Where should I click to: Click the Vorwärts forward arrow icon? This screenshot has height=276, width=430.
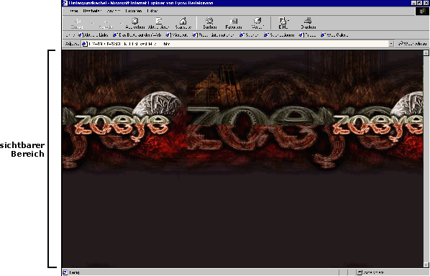coord(106,22)
